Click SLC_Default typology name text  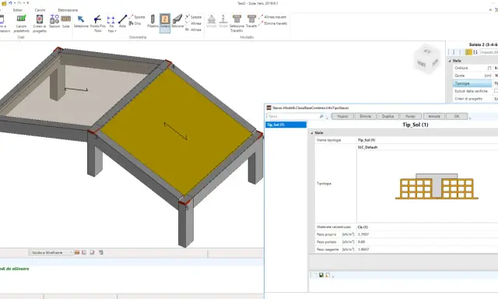(367, 147)
